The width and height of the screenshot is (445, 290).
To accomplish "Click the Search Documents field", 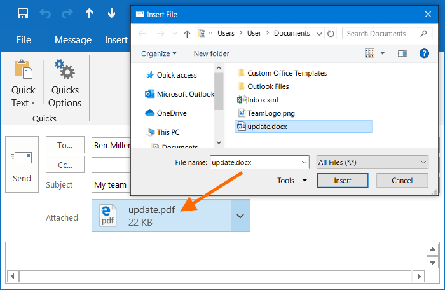I will point(381,34).
